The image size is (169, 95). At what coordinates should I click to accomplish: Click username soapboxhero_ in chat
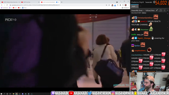140,50
